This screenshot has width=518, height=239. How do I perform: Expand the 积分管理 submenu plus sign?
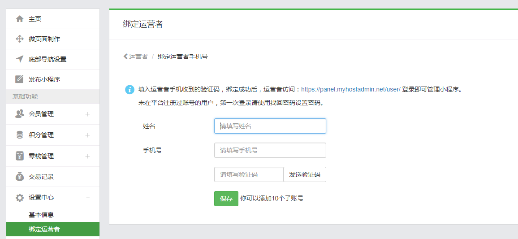tap(87, 135)
